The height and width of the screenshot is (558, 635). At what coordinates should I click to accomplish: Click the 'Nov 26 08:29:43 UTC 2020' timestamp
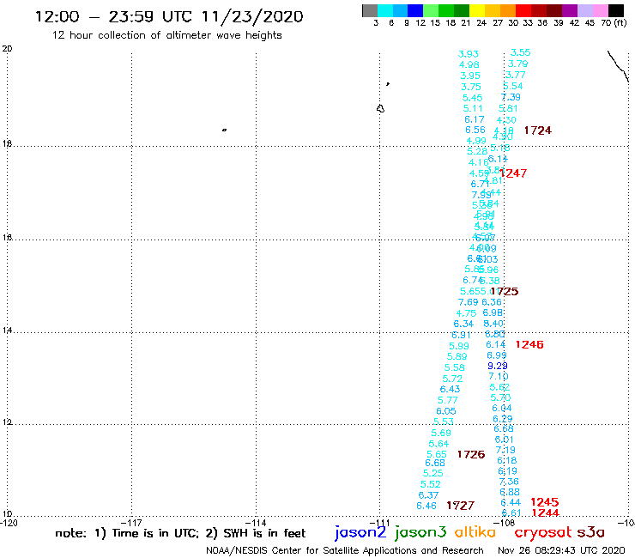pos(561,551)
